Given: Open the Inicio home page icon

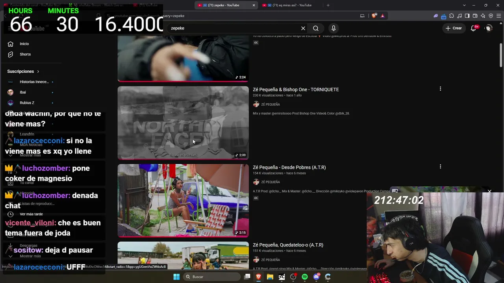Looking at the screenshot, I should [x=11, y=44].
